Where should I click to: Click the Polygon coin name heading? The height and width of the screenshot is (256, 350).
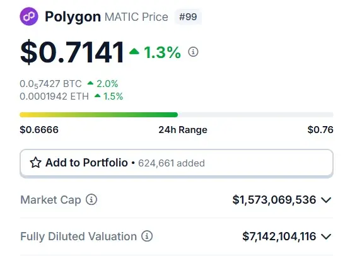pyautogui.click(x=73, y=17)
